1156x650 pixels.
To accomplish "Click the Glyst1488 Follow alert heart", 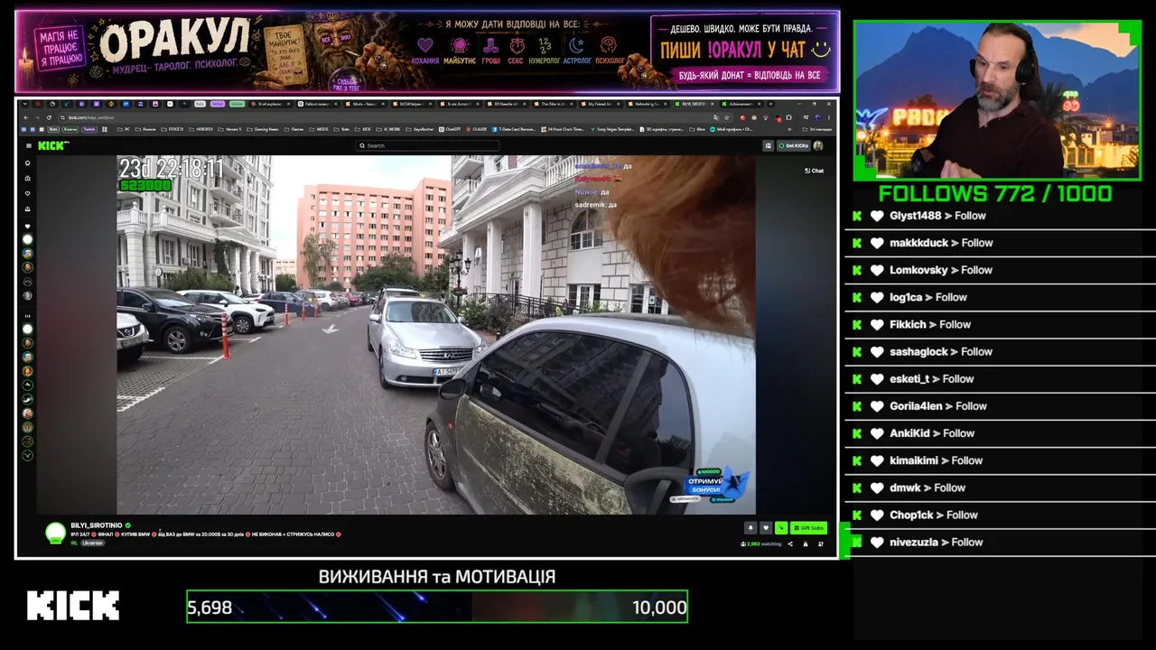I will 877,216.
